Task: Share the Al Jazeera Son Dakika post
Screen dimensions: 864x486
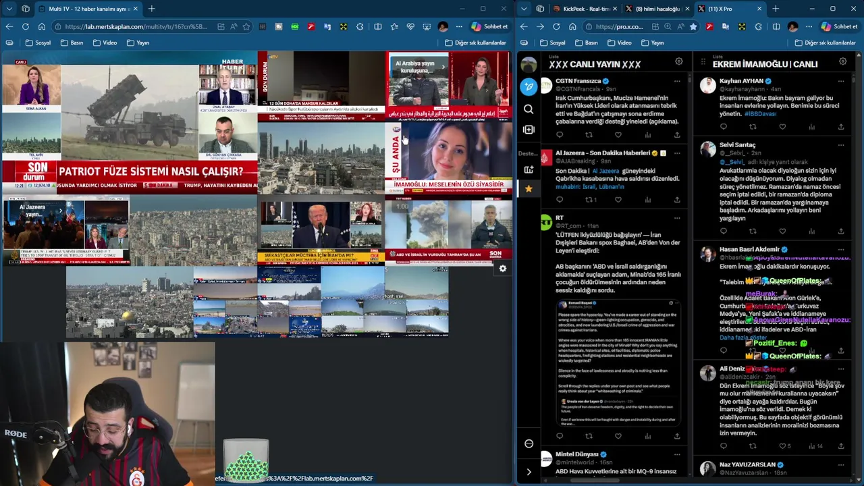Action: click(x=677, y=200)
